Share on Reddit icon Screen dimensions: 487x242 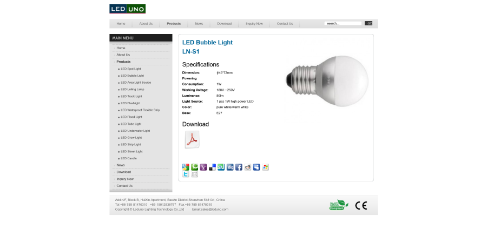[247, 167]
